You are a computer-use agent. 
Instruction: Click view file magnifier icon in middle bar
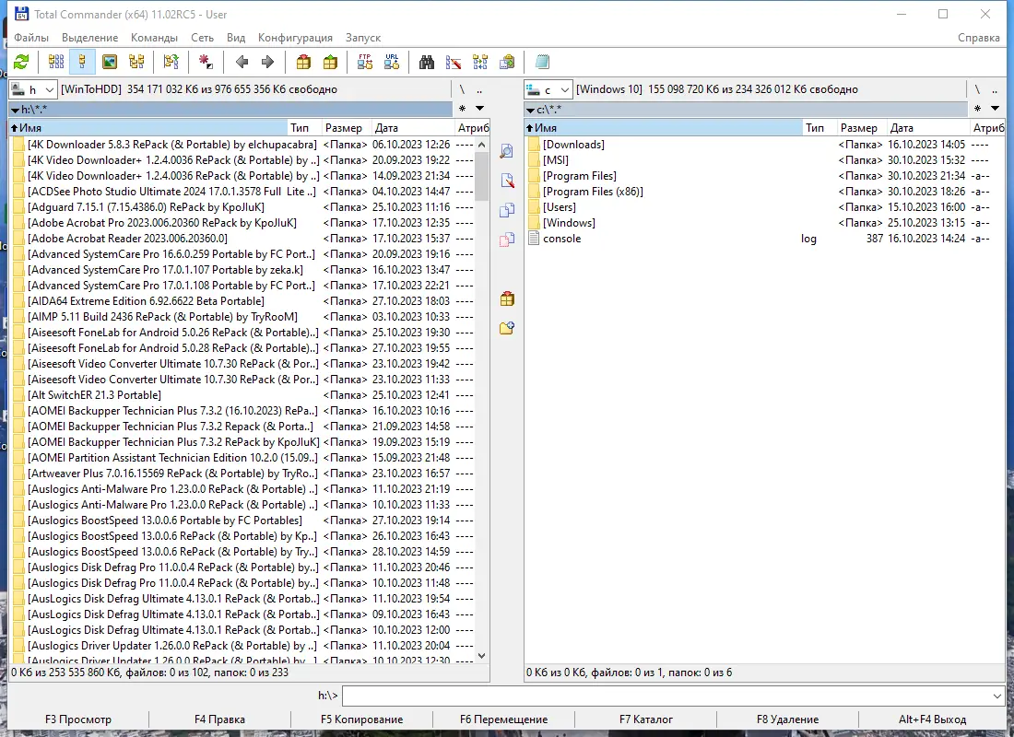[x=507, y=151]
